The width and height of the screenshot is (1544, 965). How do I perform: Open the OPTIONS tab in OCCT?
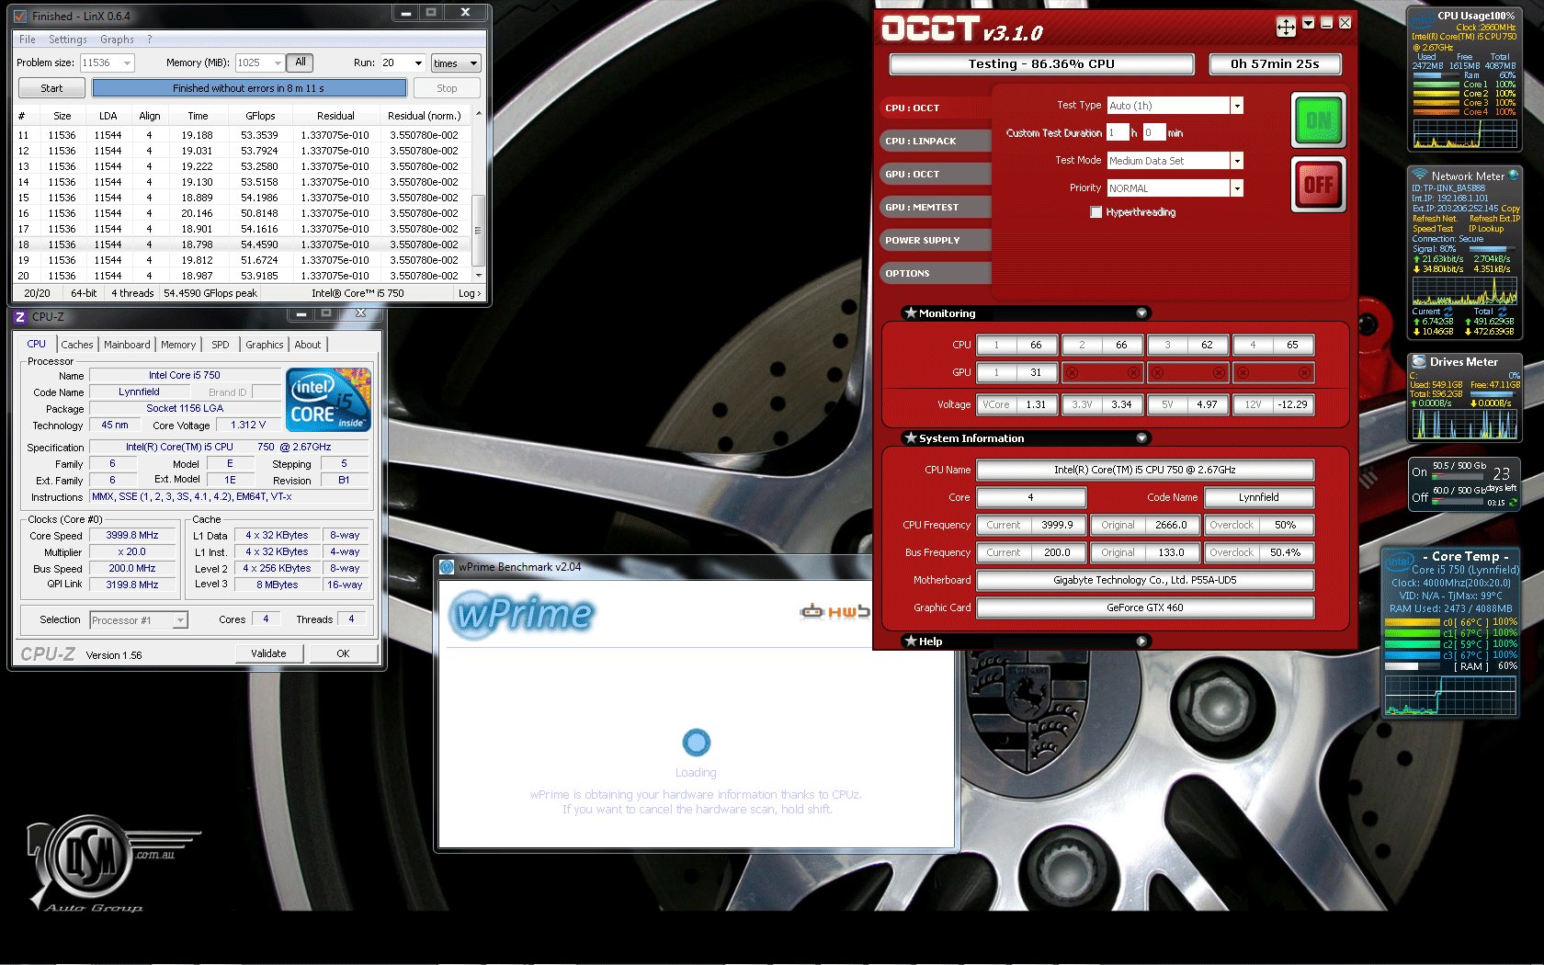pos(936,273)
